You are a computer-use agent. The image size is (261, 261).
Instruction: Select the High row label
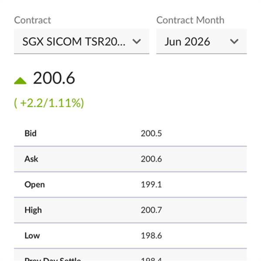click(x=33, y=210)
